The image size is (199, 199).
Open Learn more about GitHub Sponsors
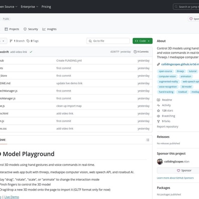pos(175,178)
